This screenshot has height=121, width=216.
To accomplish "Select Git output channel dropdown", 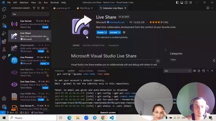I will (178, 71).
